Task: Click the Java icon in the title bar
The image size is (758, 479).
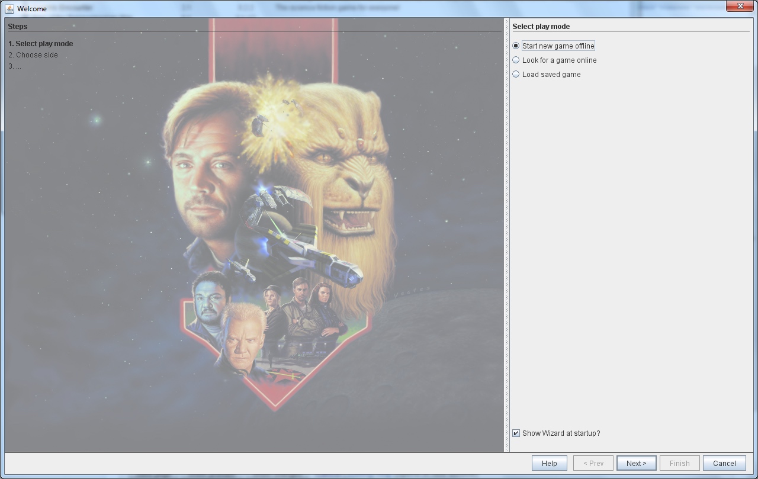Action: click(x=9, y=8)
